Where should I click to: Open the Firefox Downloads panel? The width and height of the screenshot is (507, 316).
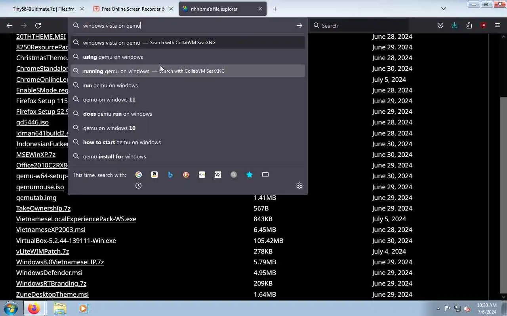click(455, 26)
